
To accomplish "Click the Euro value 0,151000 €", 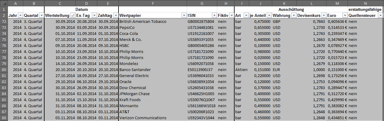I will pyautogui.click(x=337, y=70).
